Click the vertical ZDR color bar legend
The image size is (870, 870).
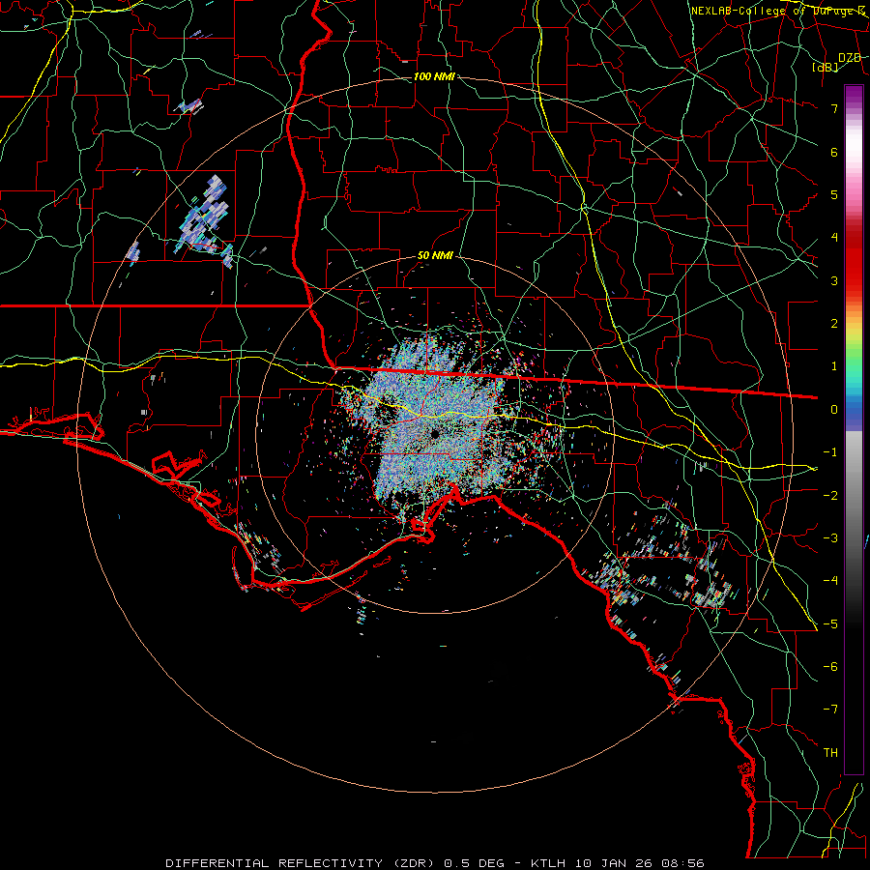pyautogui.click(x=854, y=429)
